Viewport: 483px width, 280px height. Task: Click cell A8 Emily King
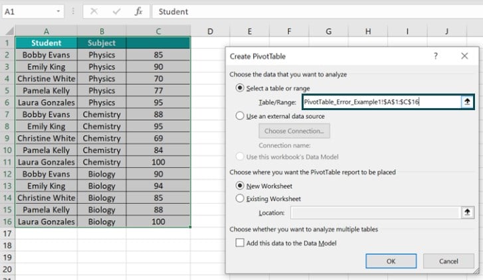(x=47, y=126)
